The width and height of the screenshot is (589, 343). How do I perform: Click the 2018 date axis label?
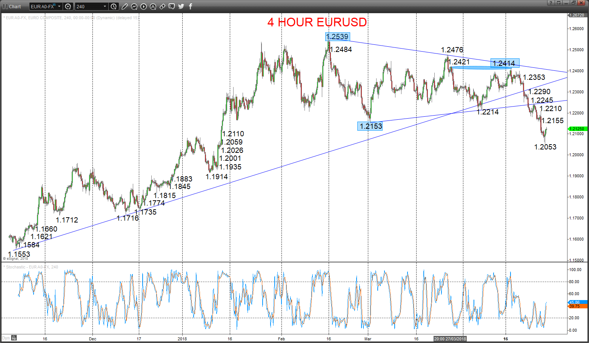pos(182,339)
